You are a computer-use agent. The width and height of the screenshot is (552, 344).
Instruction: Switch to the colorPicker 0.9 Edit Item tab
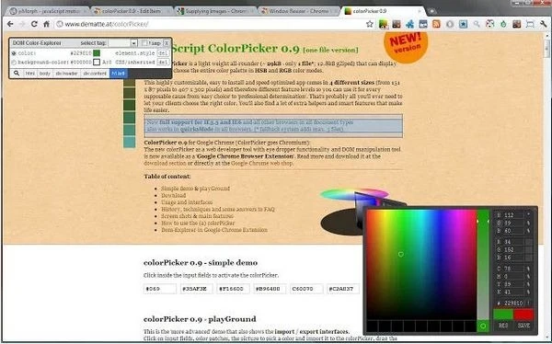click(x=132, y=11)
